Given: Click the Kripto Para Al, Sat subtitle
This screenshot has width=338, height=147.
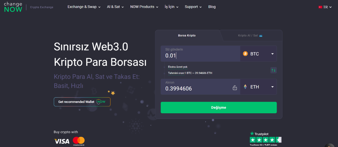Looking at the screenshot, I should coord(97,81).
